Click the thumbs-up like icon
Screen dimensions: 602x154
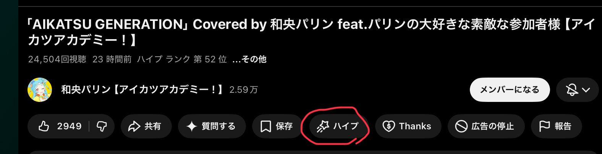point(44,126)
